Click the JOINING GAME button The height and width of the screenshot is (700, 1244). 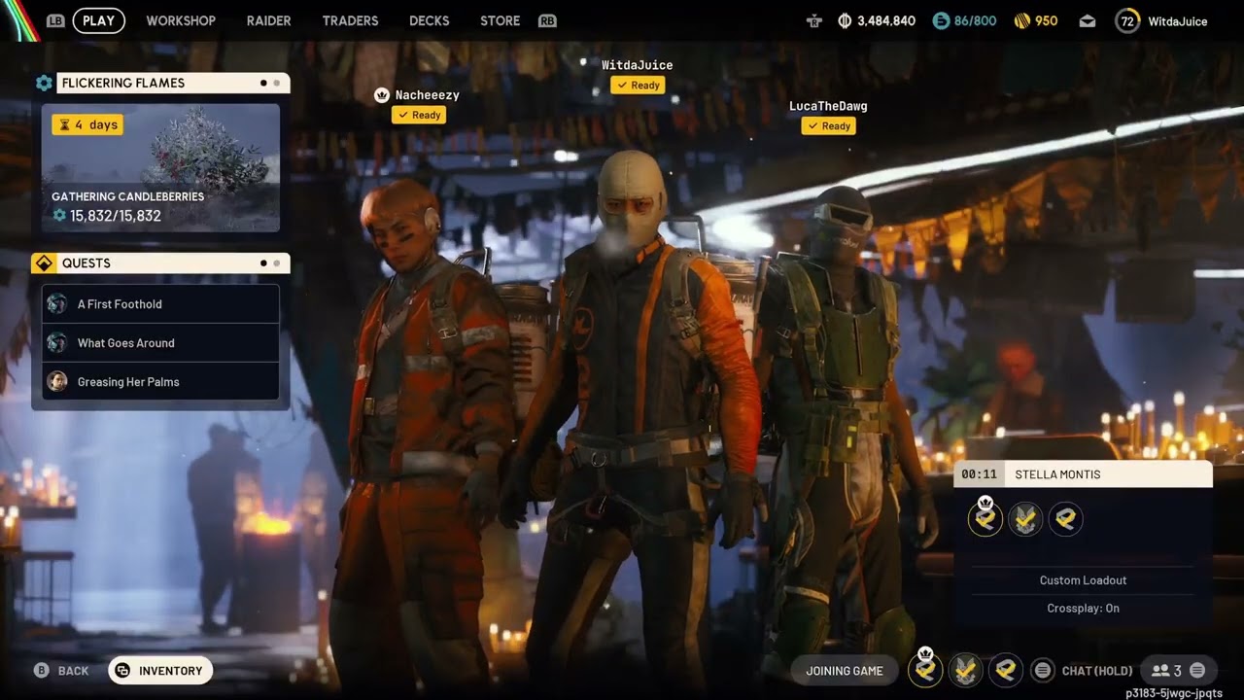coord(844,671)
